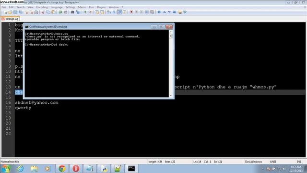Image resolution: width=307 pixels, height=173 pixels.
Task: Toggle synchronized horizontal scrolling icon
Action: tap(102, 12)
